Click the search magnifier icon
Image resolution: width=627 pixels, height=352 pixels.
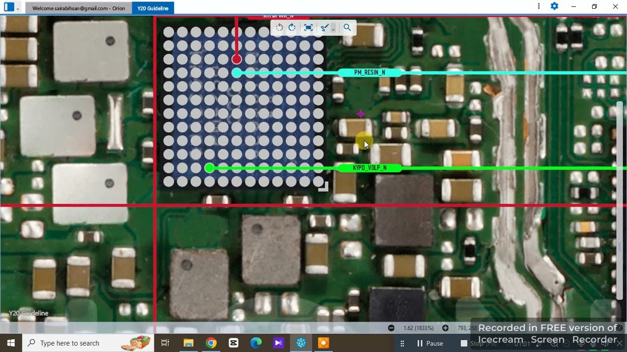pos(347,28)
